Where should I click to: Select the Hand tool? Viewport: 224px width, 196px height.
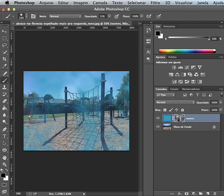pos(4,158)
